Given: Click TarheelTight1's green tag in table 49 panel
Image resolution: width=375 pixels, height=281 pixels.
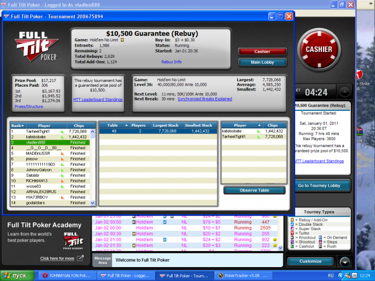Looking at the screenshot, I should pyautogui.click(x=259, y=136).
